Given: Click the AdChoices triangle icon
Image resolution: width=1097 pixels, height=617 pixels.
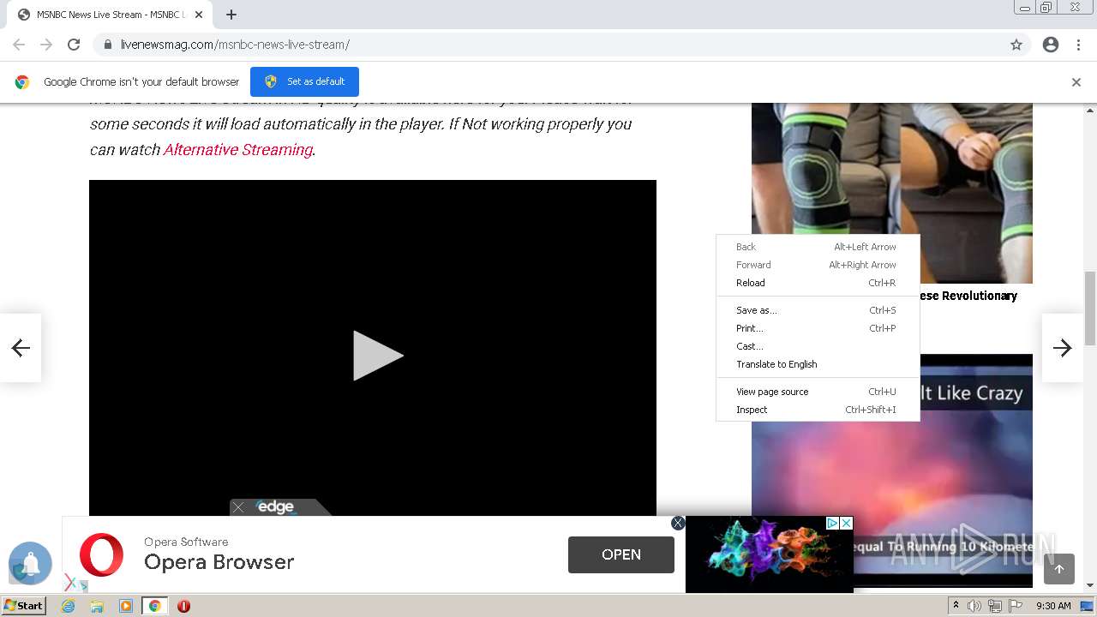Looking at the screenshot, I should coord(831,523).
